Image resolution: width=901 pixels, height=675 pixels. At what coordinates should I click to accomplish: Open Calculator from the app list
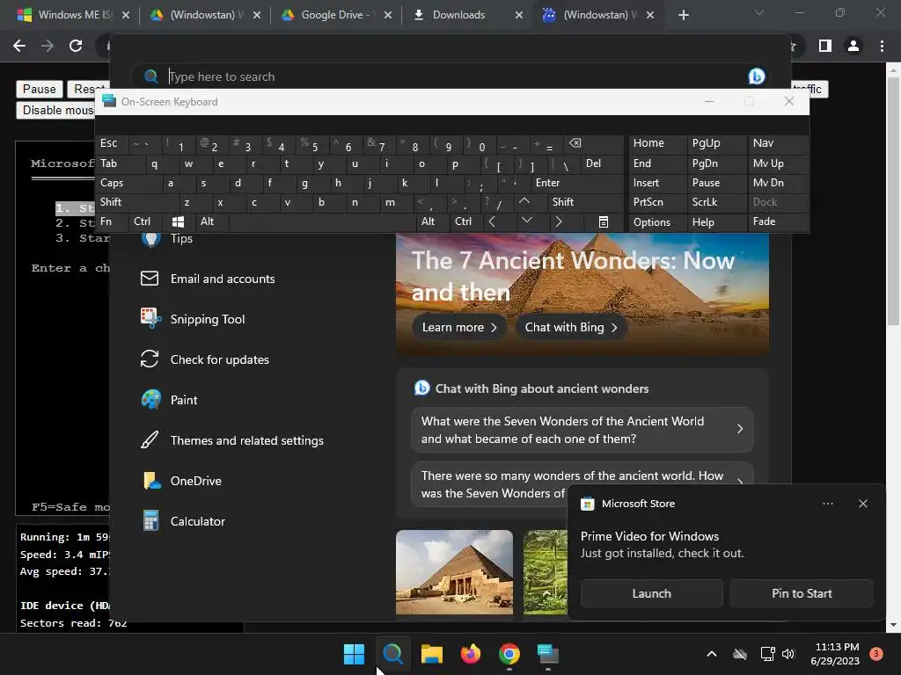(198, 521)
